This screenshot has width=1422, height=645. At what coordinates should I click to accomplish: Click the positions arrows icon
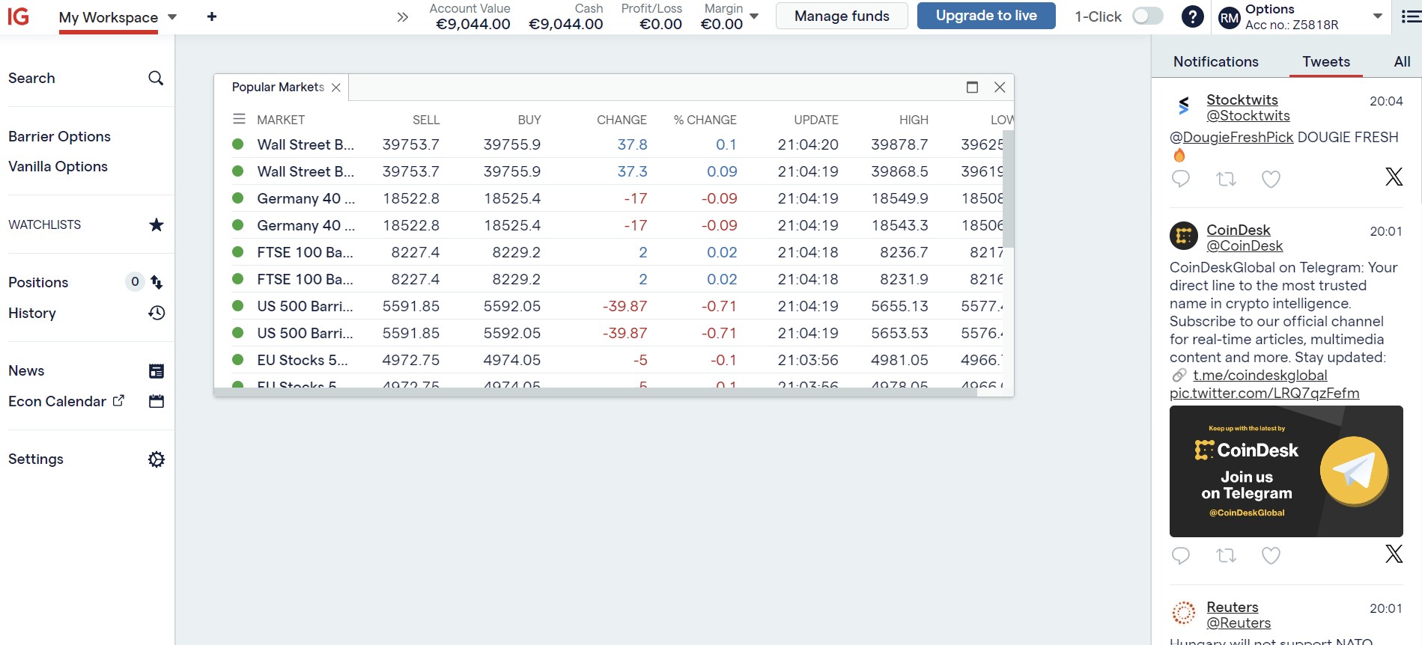tap(157, 282)
